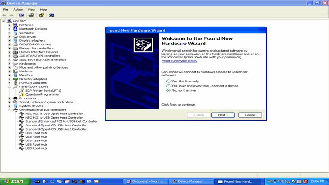Click the hardware wizard graphic icon
This screenshot has height=185, width=329.
(x=143, y=45)
